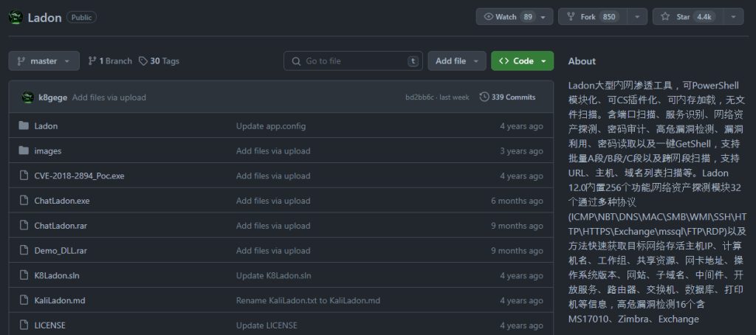Open CVE-2018-2894_Poc.exe file
The height and width of the screenshot is (335, 756).
[79, 176]
